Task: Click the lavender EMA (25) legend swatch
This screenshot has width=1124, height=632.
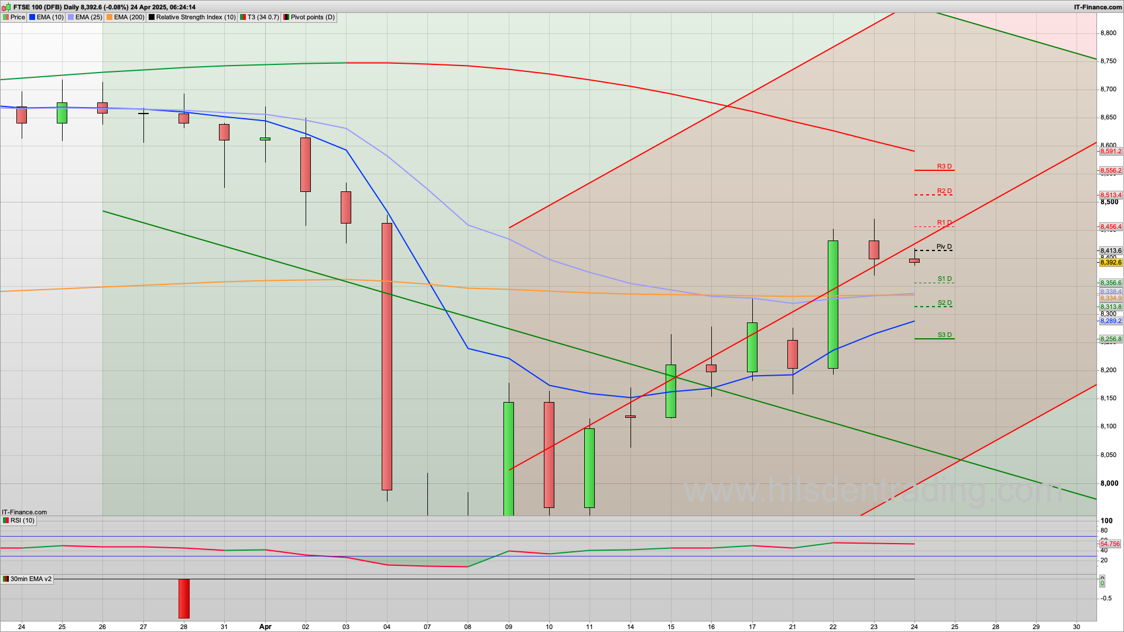Action: point(71,18)
